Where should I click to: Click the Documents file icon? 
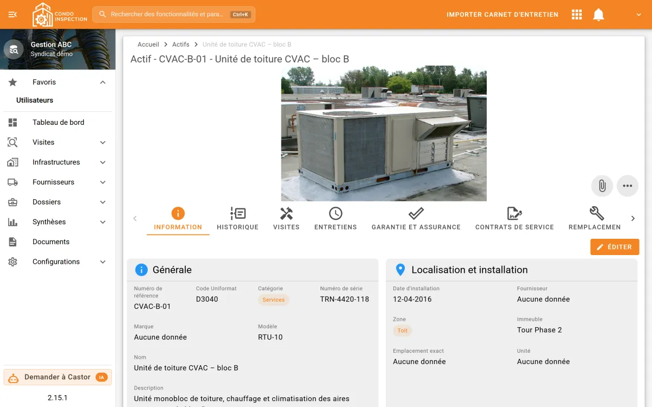12,242
